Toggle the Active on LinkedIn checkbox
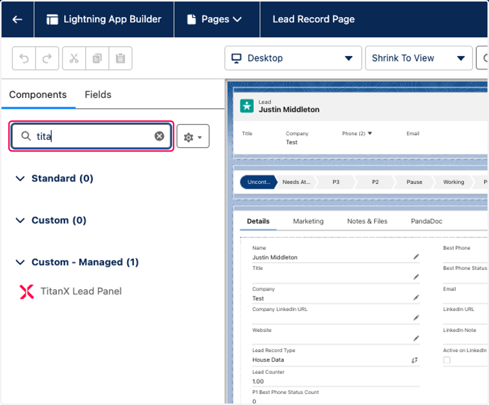Viewport: 489px width, 405px height. (447, 360)
